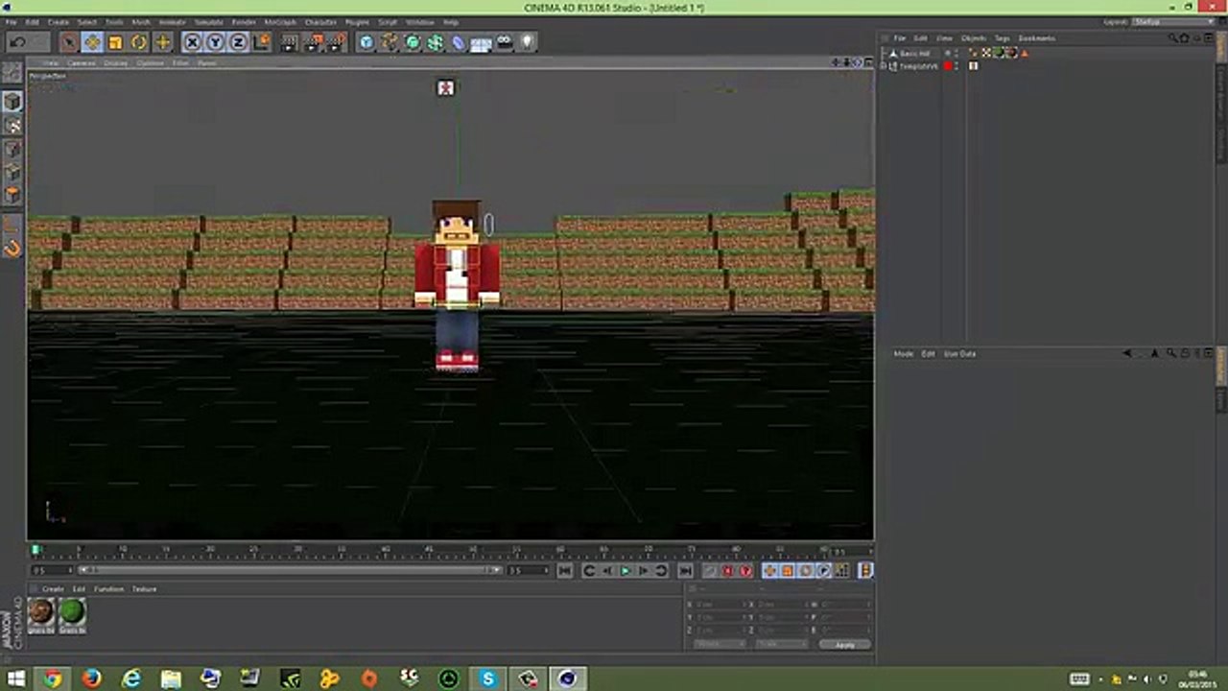Go to start of animation
This screenshot has height=691, width=1228.
tap(565, 571)
